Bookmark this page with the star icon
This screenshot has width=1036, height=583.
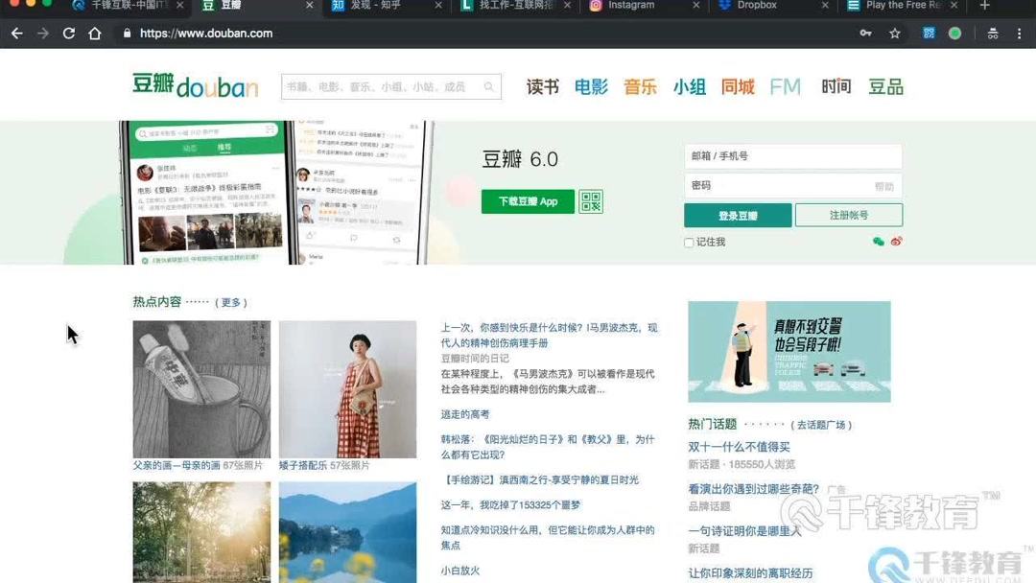[x=894, y=33]
